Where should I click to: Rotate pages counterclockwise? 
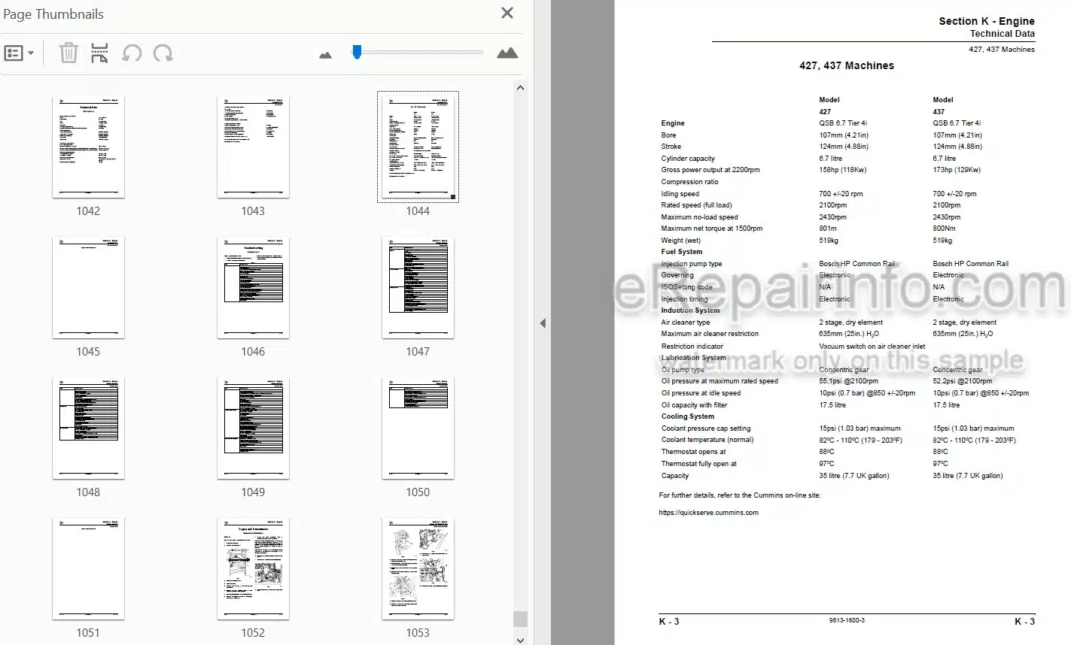(132, 53)
